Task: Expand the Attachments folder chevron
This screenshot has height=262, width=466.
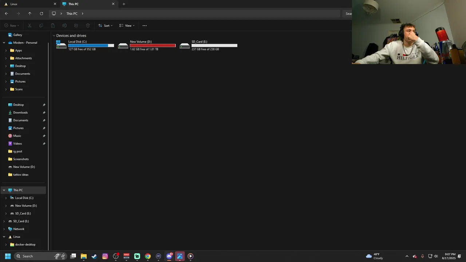Action: 6,58
